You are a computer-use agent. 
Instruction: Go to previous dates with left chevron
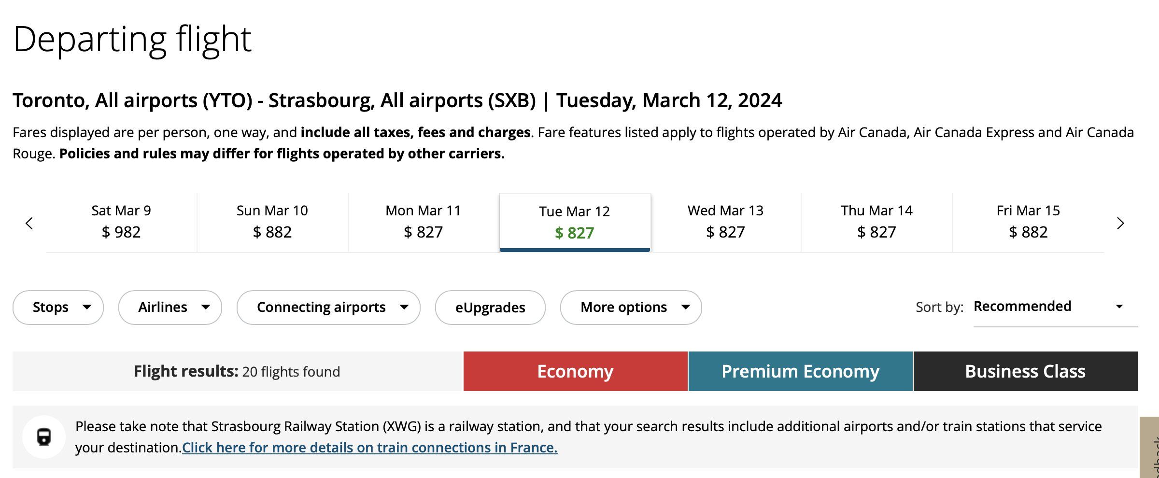[29, 223]
